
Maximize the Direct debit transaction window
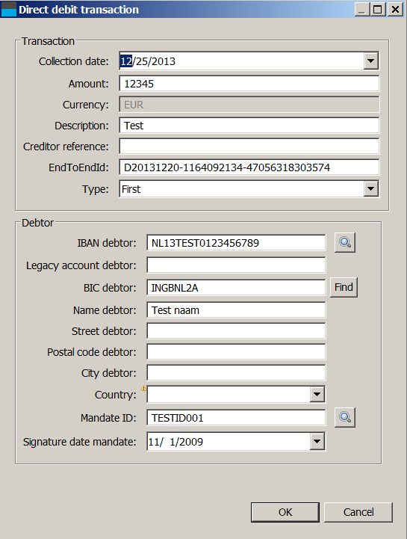(377, 9)
